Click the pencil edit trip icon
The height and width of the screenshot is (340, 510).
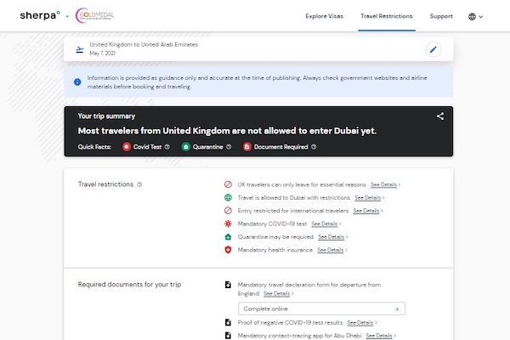433,49
